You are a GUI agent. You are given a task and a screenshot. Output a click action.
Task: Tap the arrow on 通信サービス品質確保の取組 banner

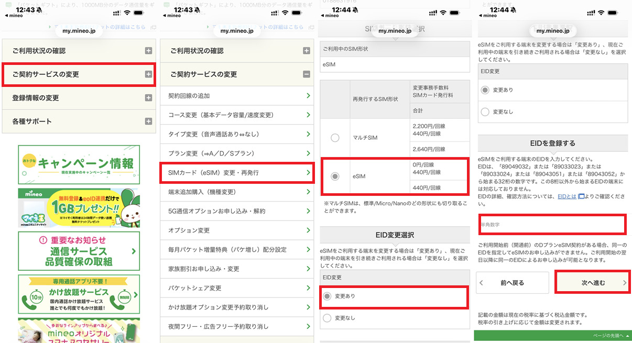(x=135, y=252)
